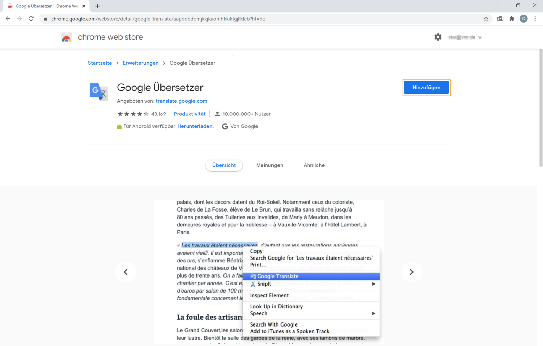Open the translate.google.com provider link
Image resolution: width=543 pixels, height=346 pixels.
181,101
